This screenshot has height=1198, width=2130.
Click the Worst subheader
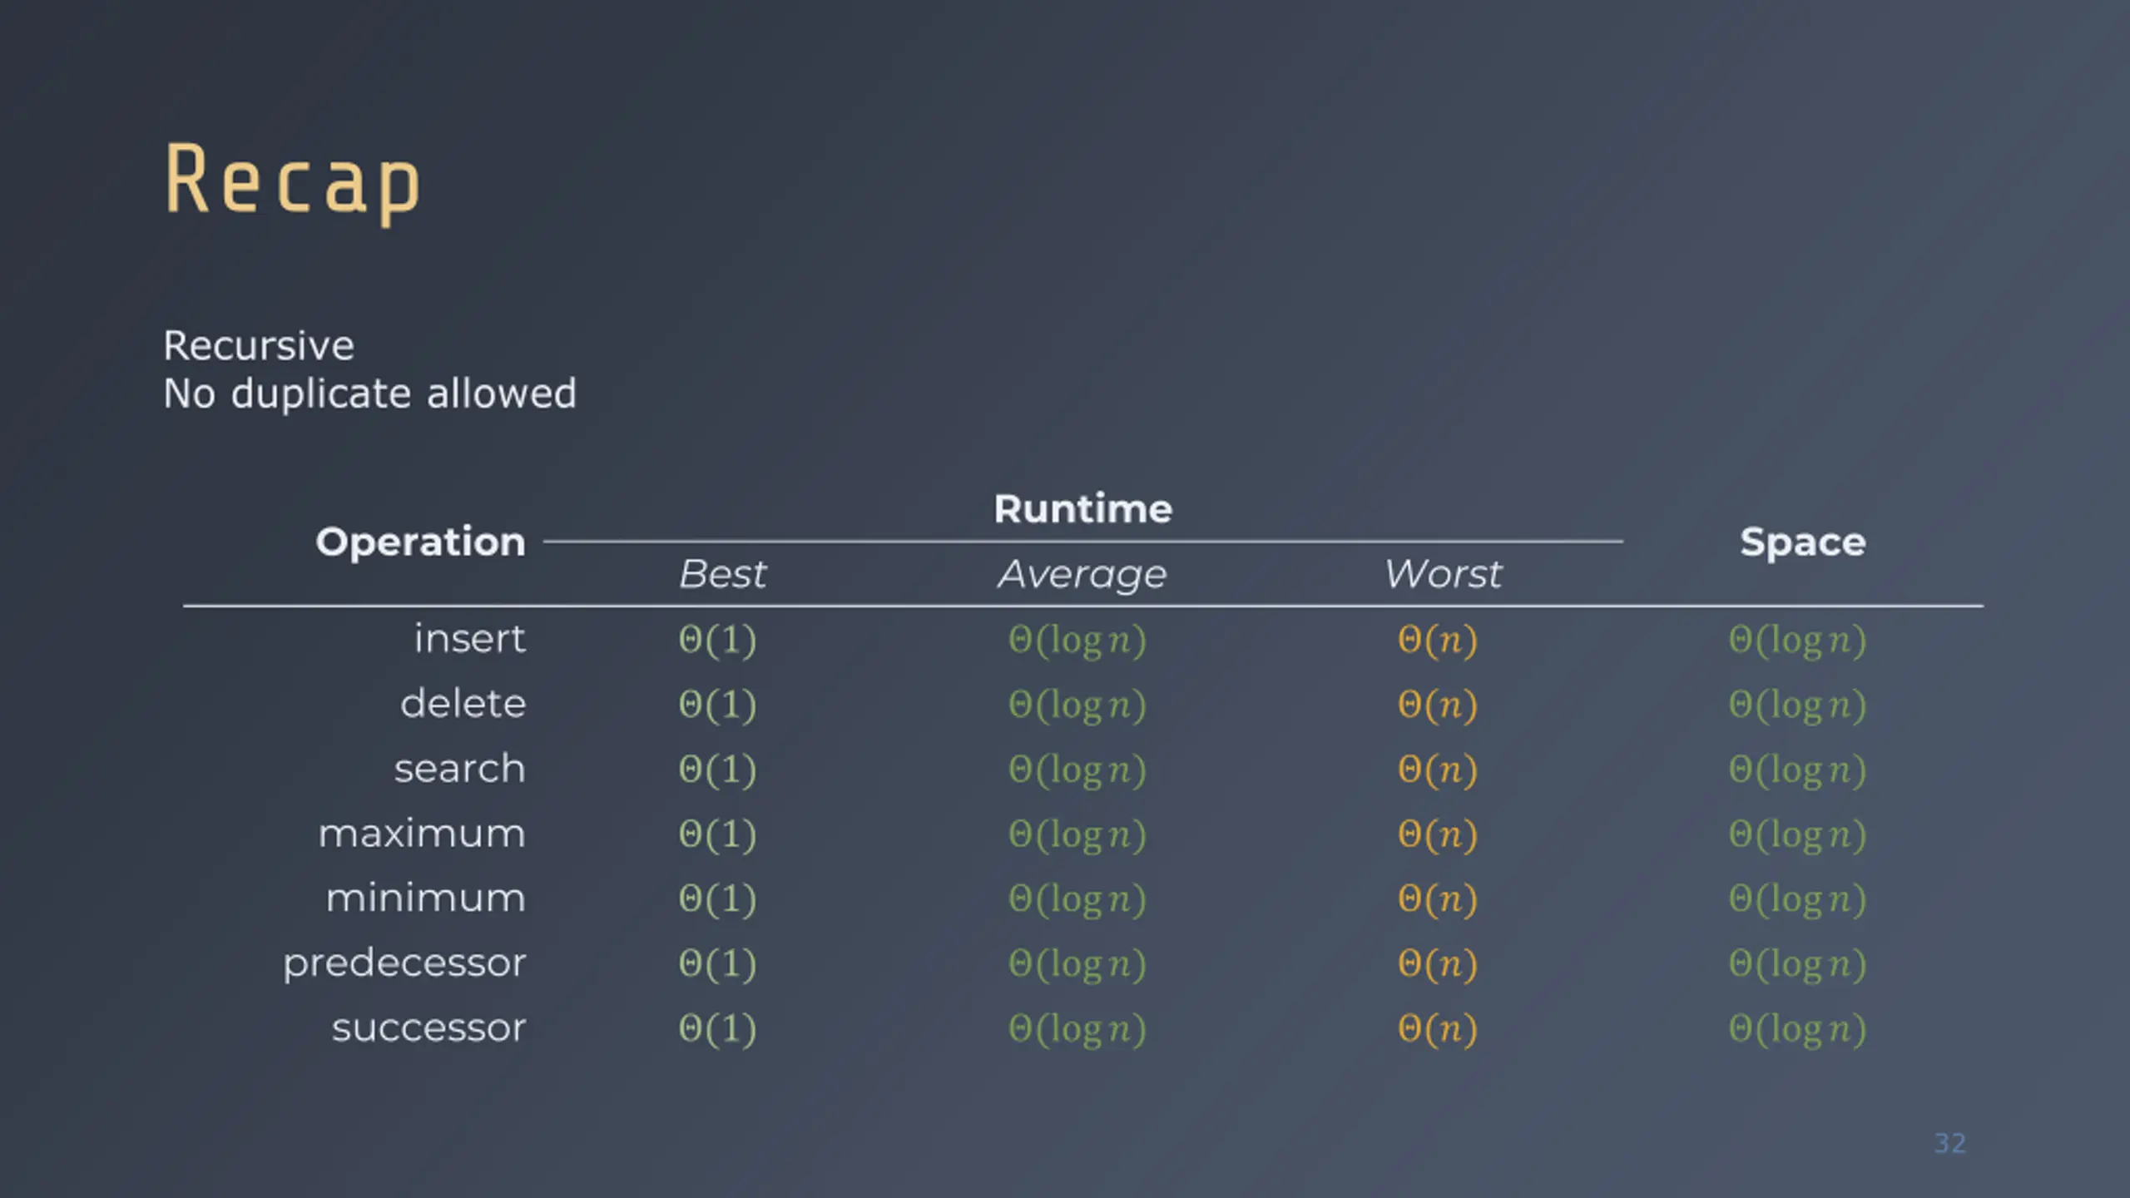coord(1443,574)
